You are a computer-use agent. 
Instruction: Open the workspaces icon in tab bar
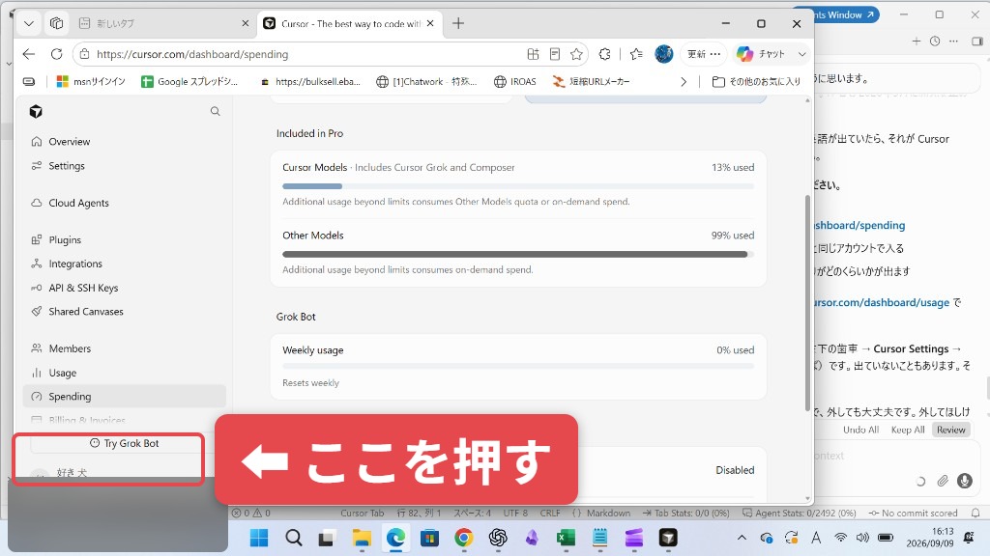pos(56,23)
